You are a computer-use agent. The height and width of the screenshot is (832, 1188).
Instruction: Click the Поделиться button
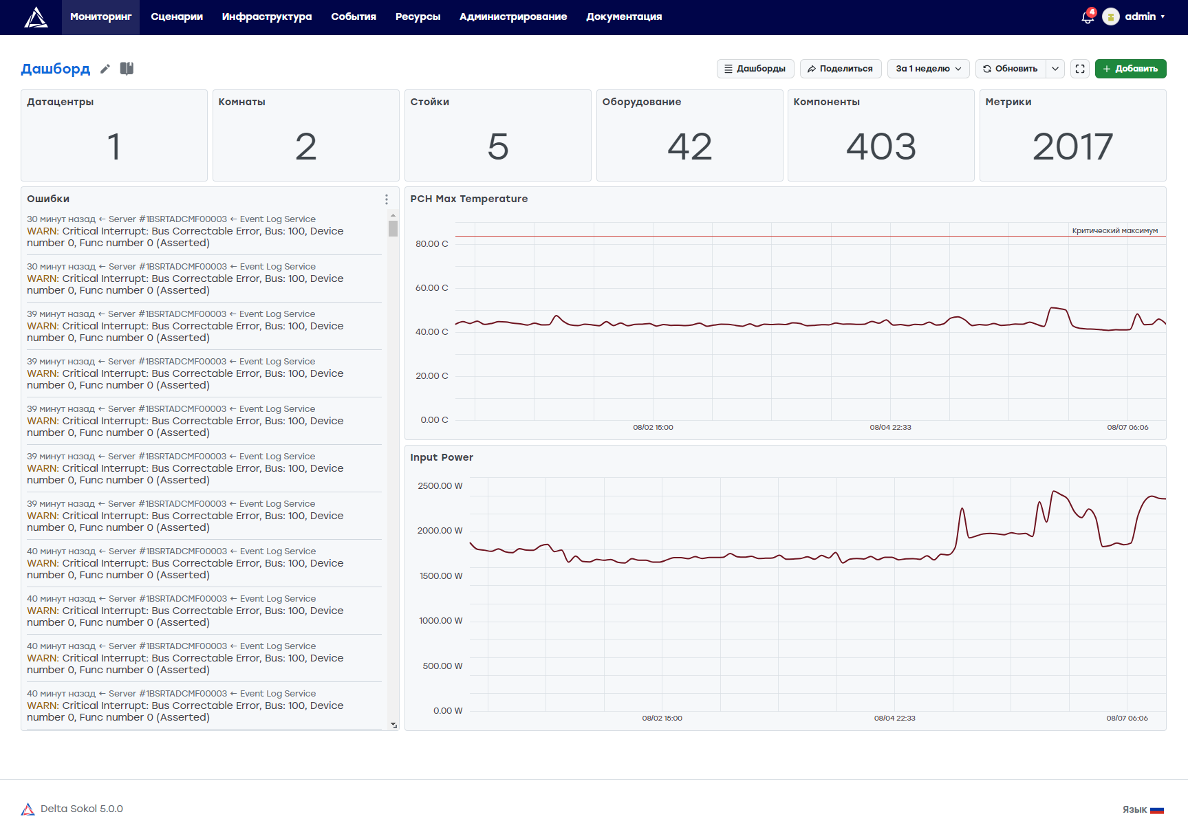[840, 69]
